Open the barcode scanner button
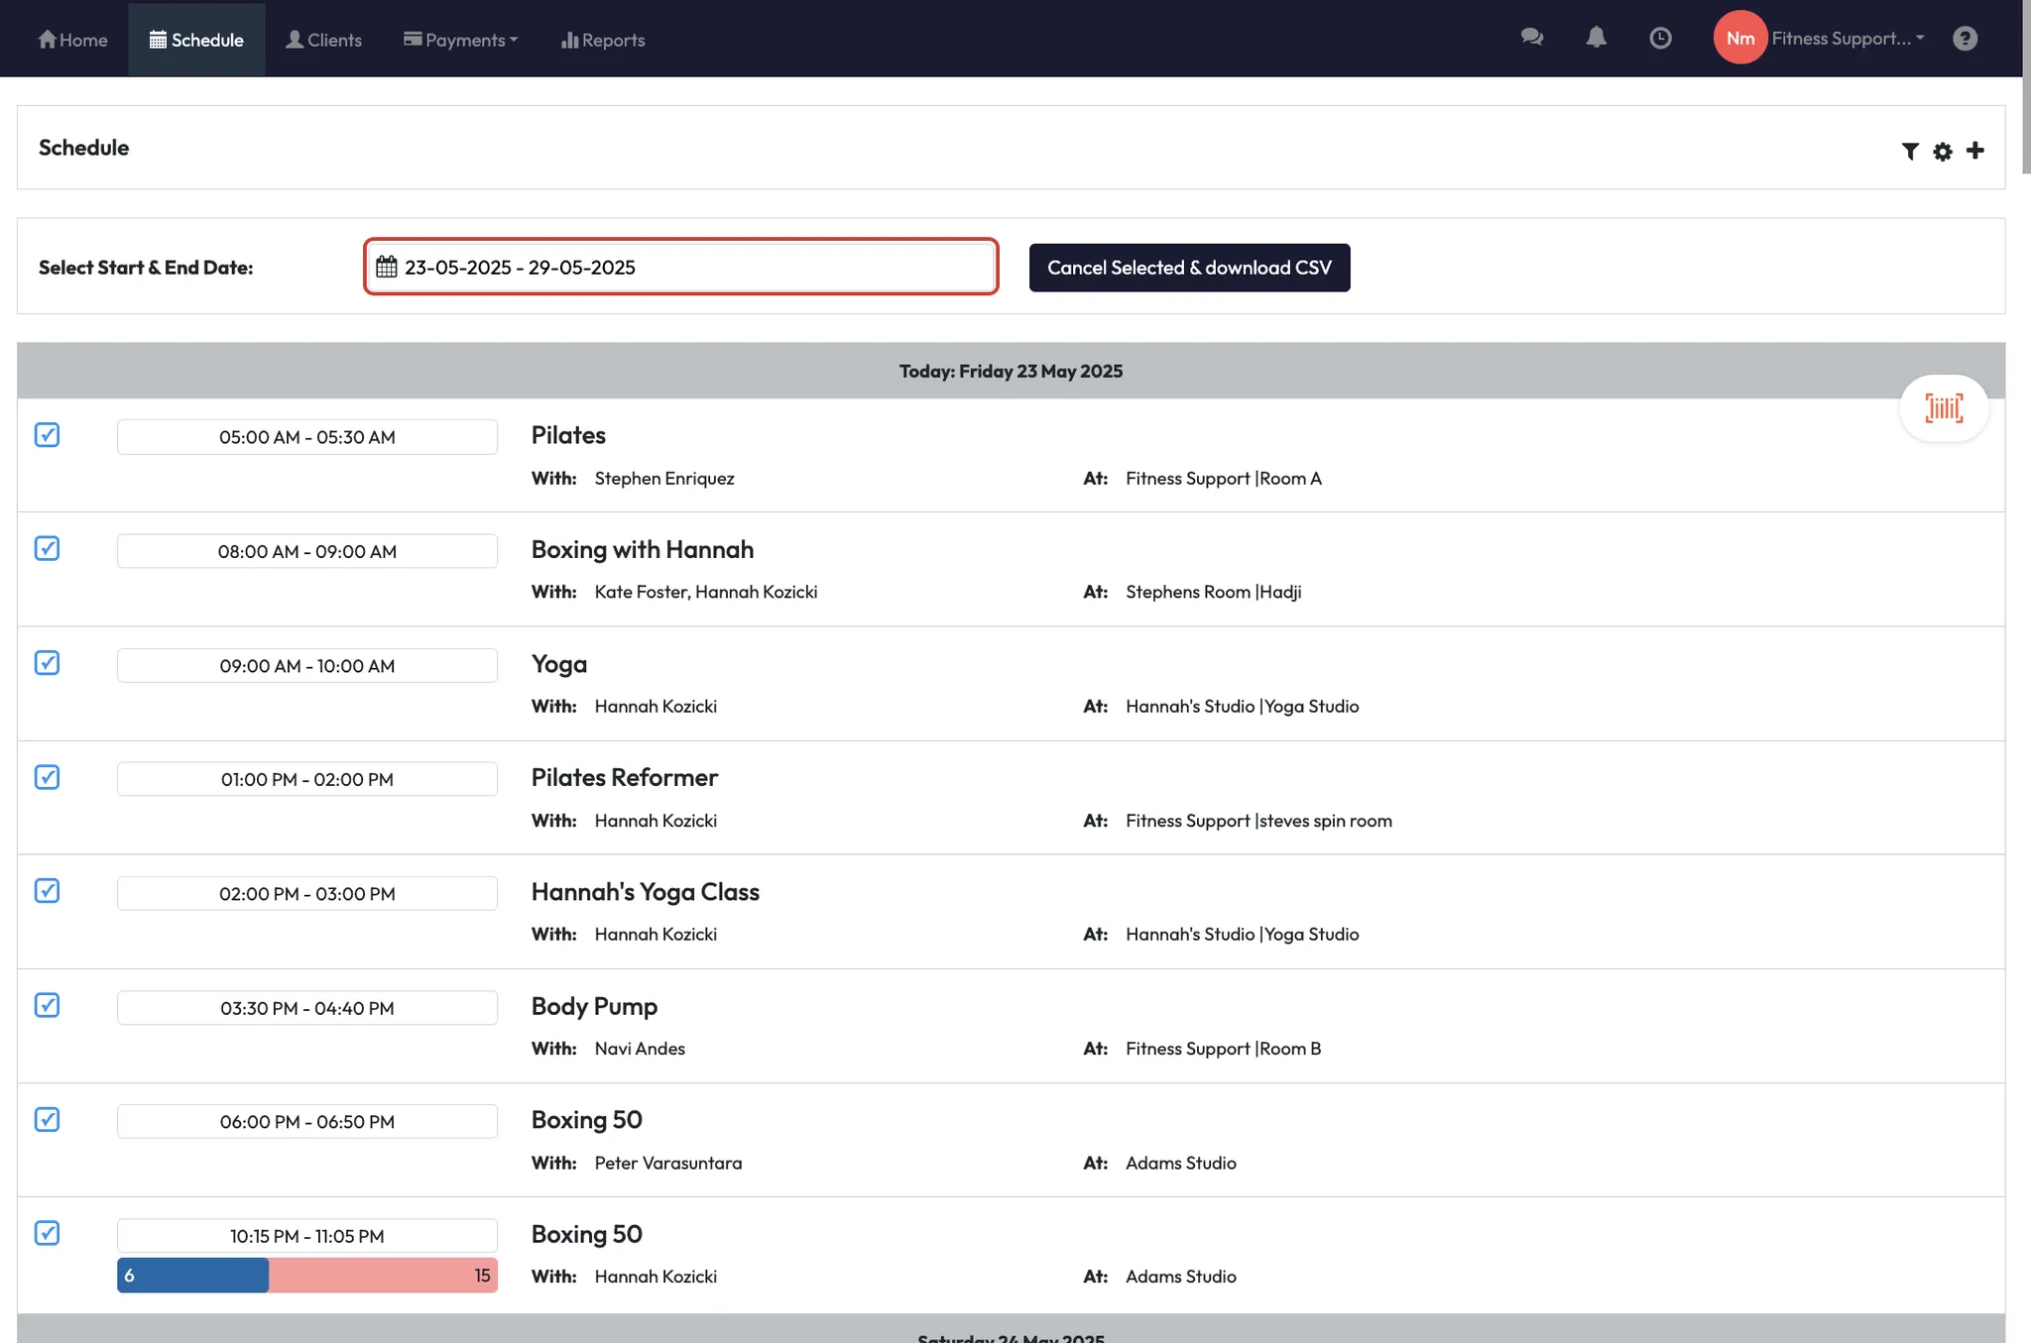Screen dimensions: 2031x1343 pos(1943,407)
